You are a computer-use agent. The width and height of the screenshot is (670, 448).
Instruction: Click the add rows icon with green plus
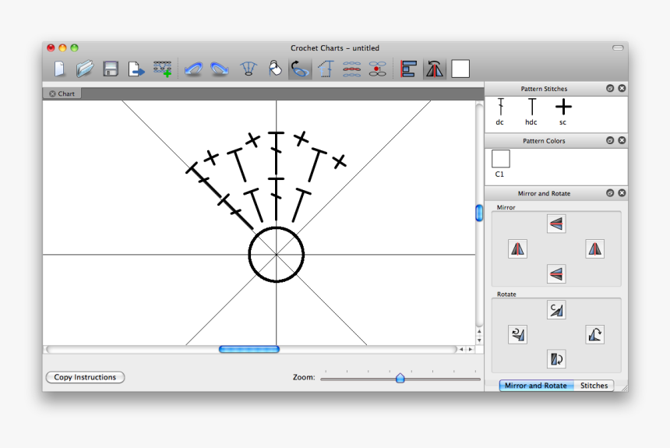162,69
